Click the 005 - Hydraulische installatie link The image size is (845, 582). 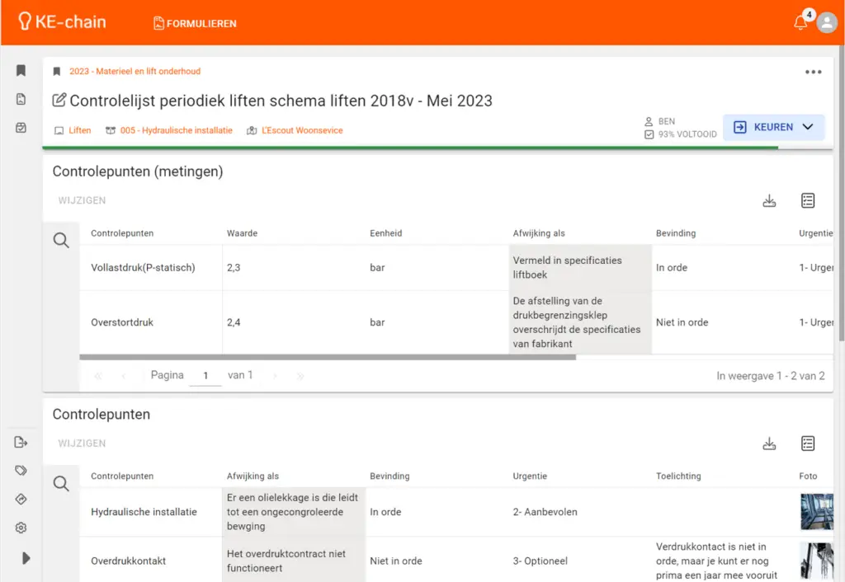tap(176, 130)
